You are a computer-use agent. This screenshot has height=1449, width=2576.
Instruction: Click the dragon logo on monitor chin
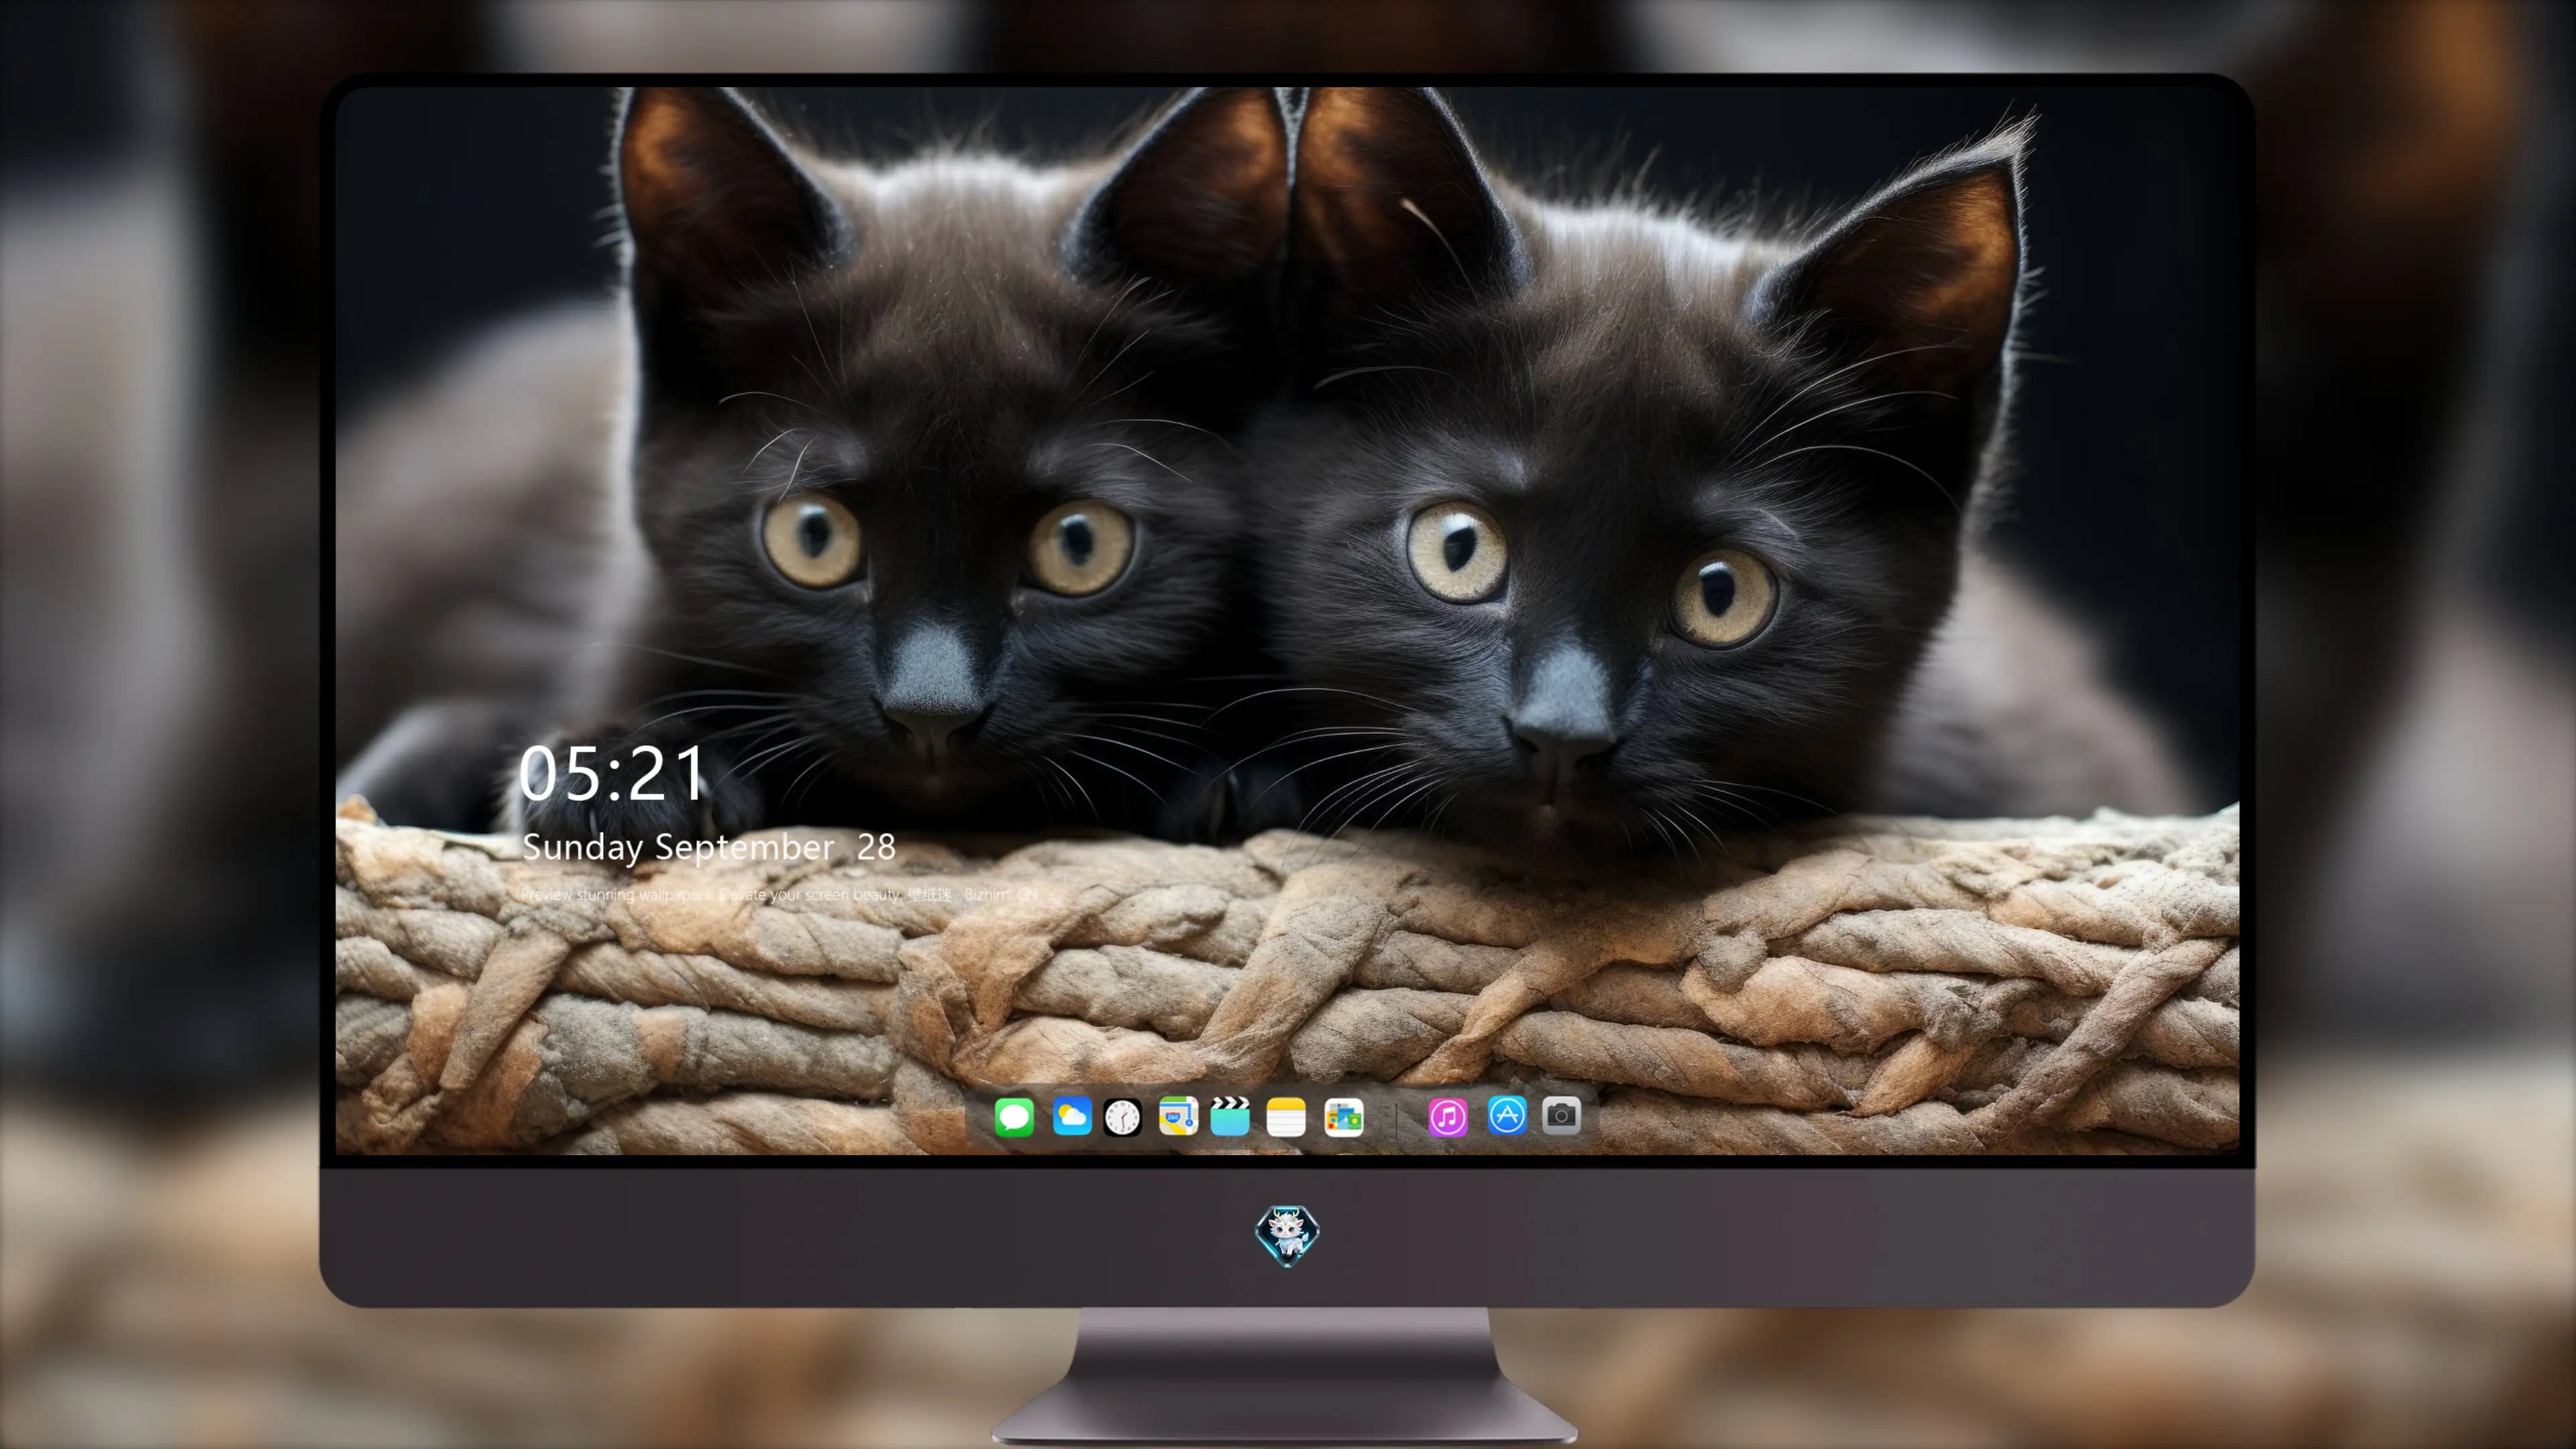point(1287,1236)
